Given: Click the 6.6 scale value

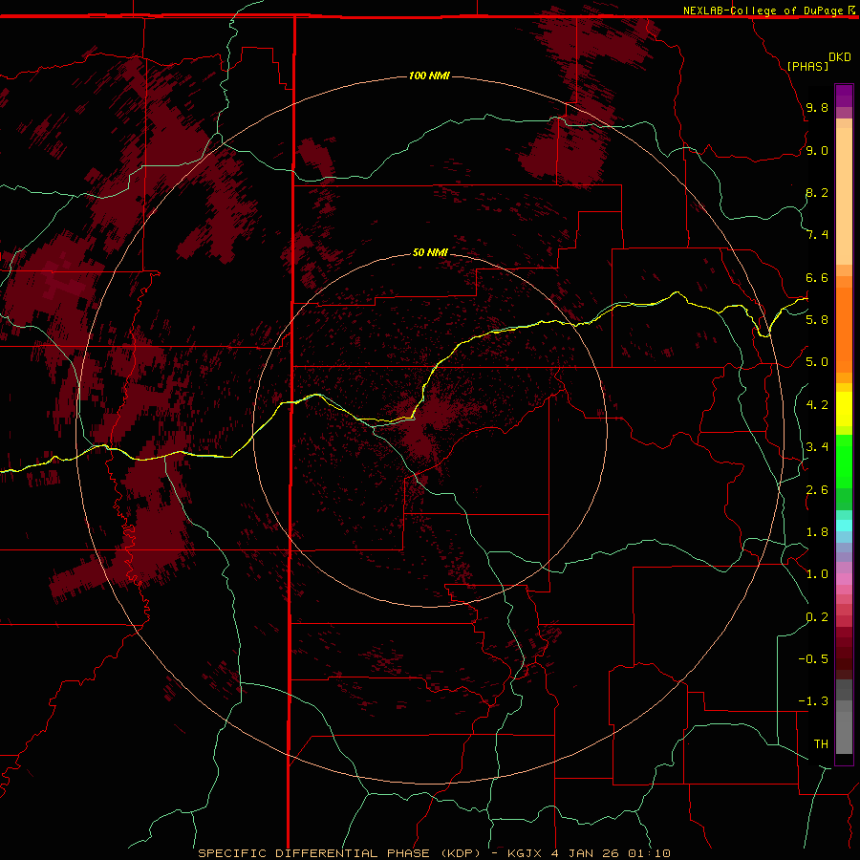Looking at the screenshot, I should 817,277.
